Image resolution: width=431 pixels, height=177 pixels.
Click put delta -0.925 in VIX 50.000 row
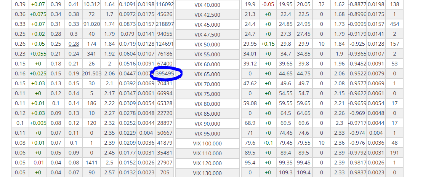tap(357, 44)
